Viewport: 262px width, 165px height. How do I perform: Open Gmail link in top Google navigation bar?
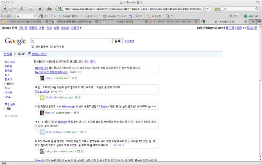pos(65,28)
